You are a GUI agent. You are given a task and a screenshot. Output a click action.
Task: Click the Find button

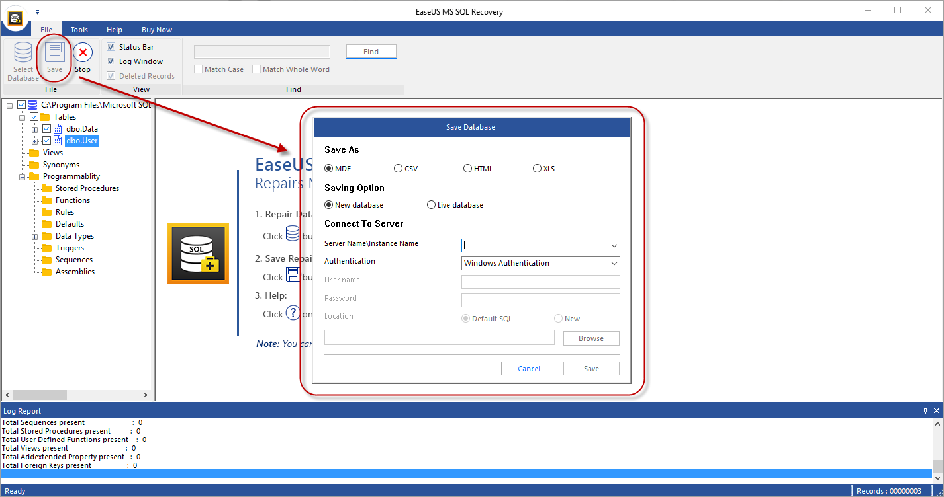point(371,52)
